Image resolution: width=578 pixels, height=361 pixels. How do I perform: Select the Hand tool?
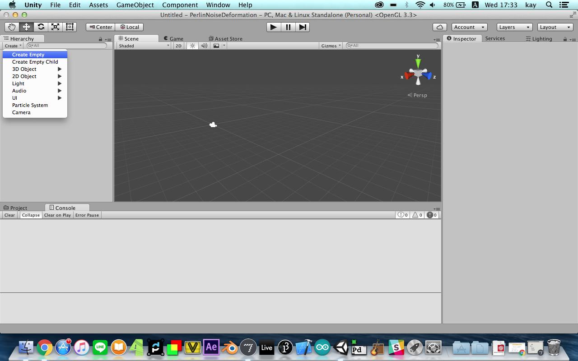(12, 27)
